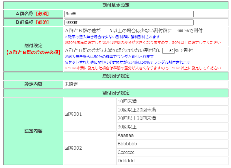Click the B群名称 input containing Kkkk群
231x168 pixels.
129,22
